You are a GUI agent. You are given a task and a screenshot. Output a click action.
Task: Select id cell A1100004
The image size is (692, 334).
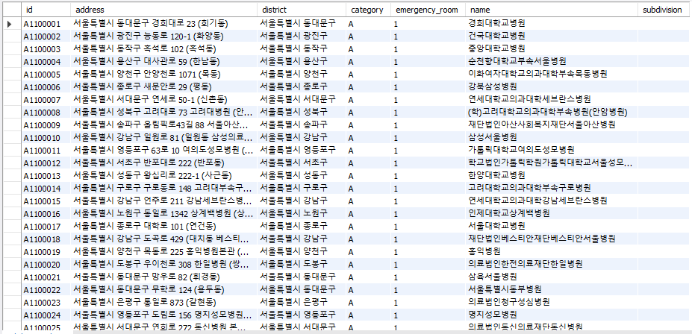click(x=45, y=61)
